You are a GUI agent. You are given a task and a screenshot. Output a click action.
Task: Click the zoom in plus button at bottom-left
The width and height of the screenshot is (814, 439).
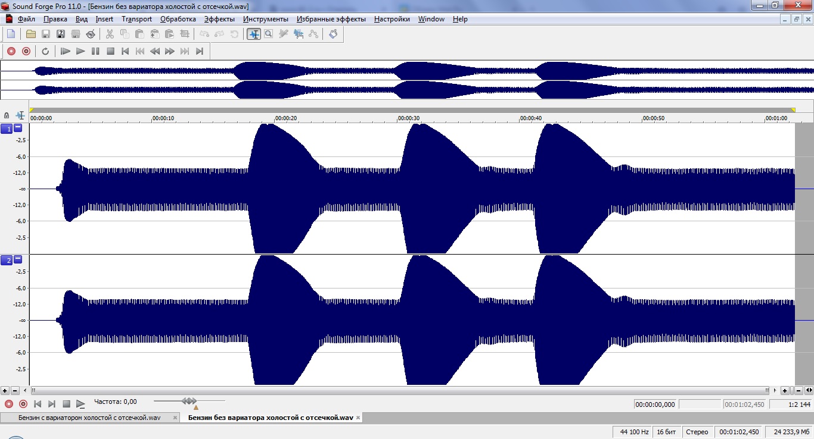click(x=5, y=391)
